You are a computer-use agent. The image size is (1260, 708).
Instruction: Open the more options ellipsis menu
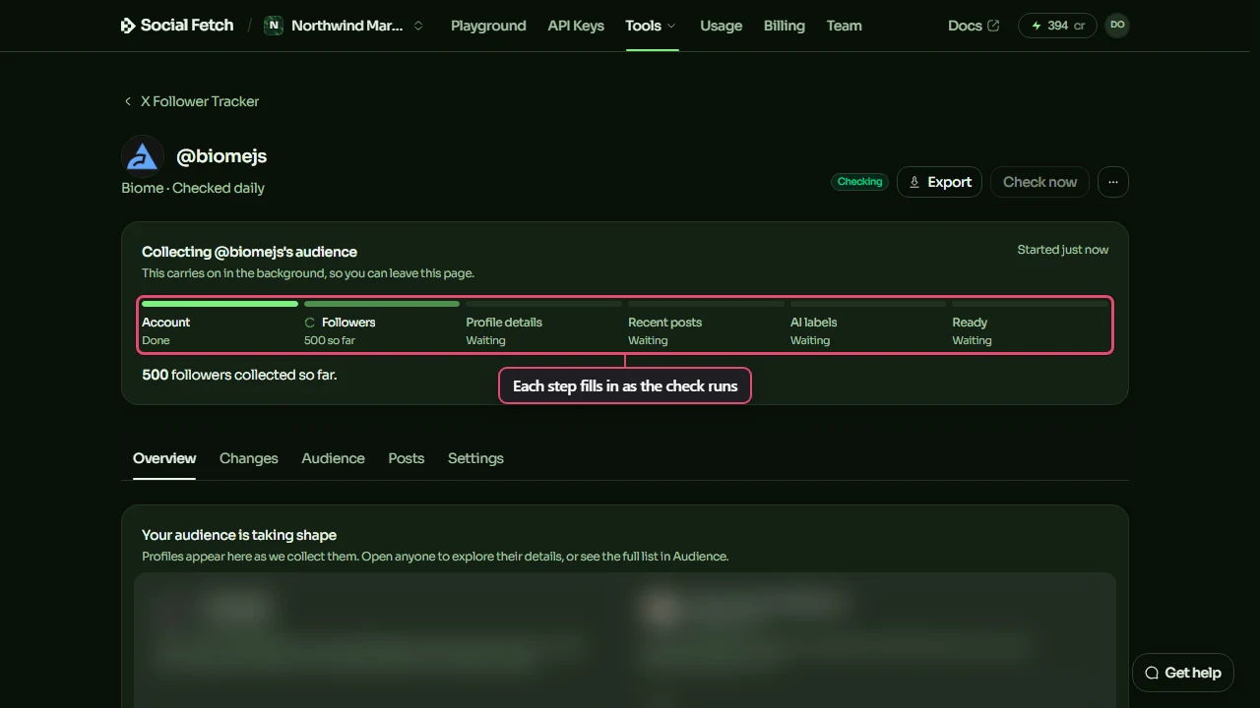click(x=1113, y=182)
